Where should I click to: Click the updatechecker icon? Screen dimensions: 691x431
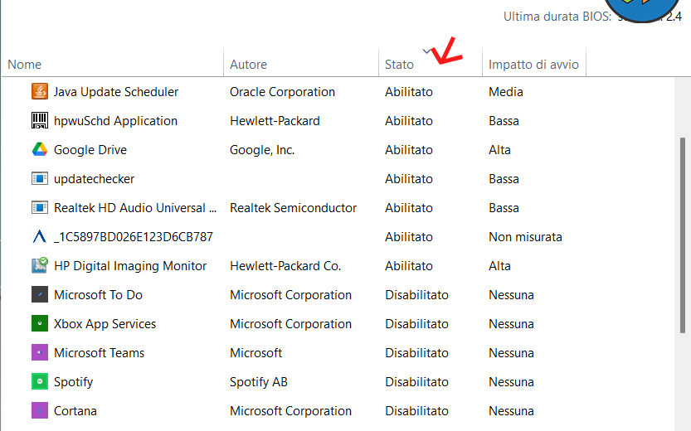pos(39,179)
